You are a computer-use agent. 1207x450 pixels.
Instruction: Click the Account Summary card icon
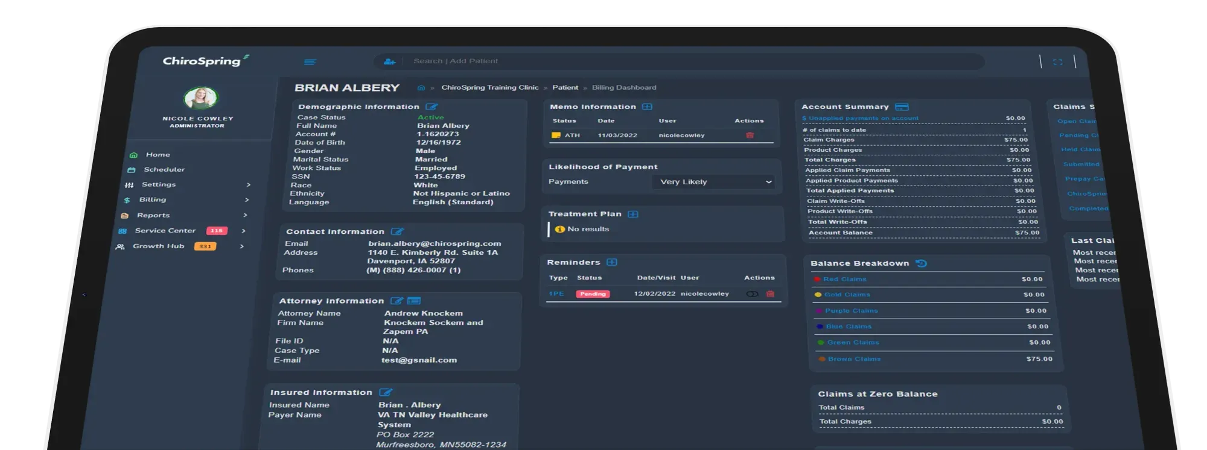[x=902, y=107]
